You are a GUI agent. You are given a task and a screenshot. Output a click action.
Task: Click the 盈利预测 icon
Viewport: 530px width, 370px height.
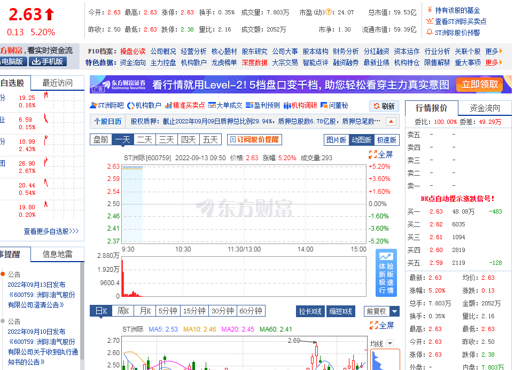point(250,105)
